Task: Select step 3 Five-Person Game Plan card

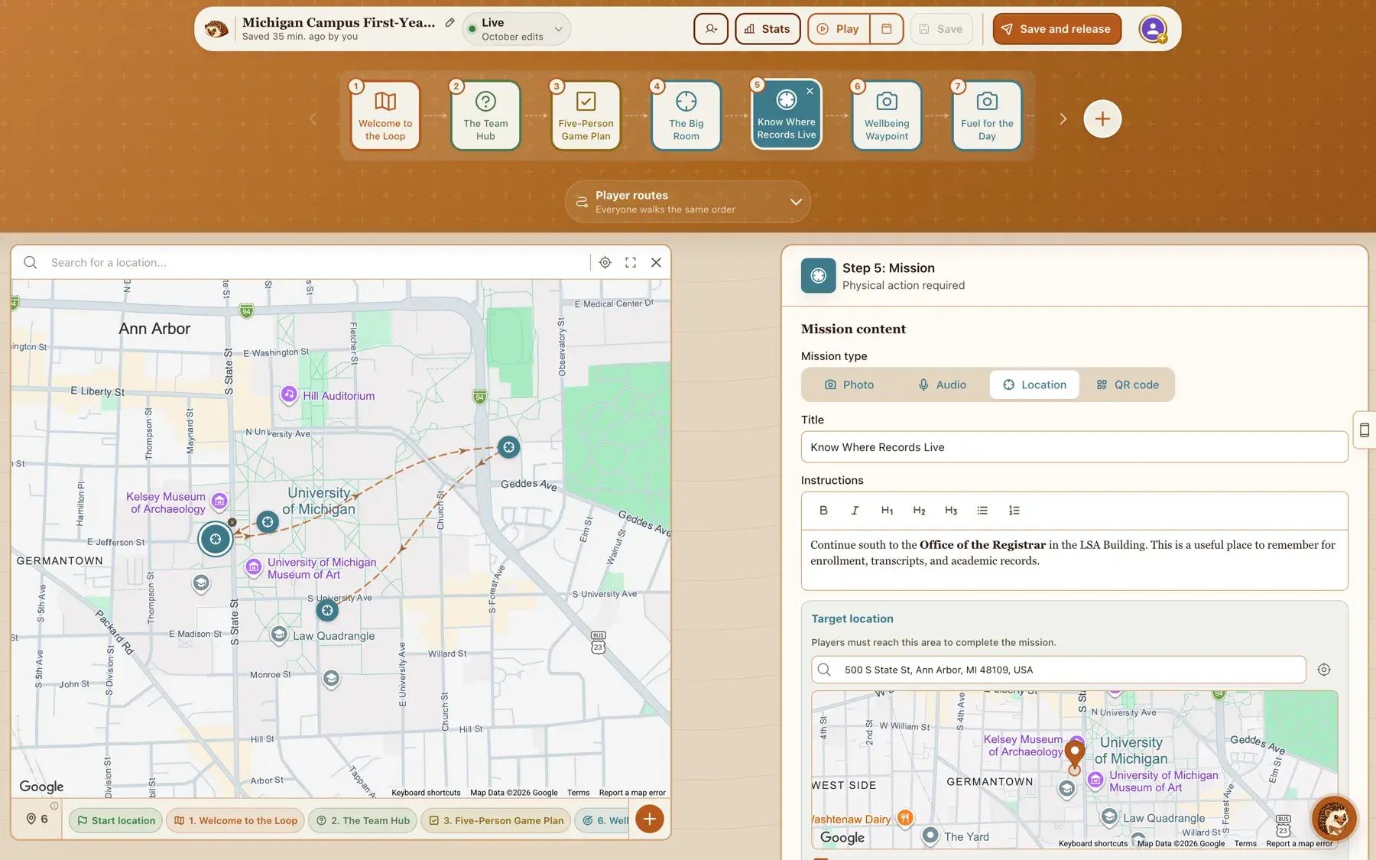Action: [586, 115]
